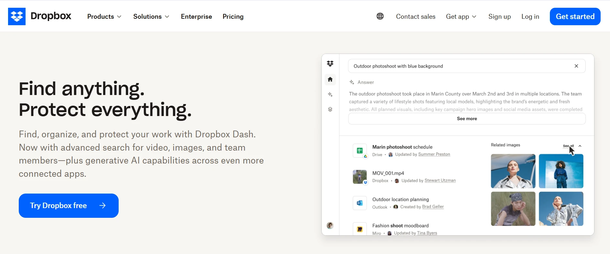Viewport: 610px width, 254px height.
Task: Click the Answer label
Action: point(366,82)
